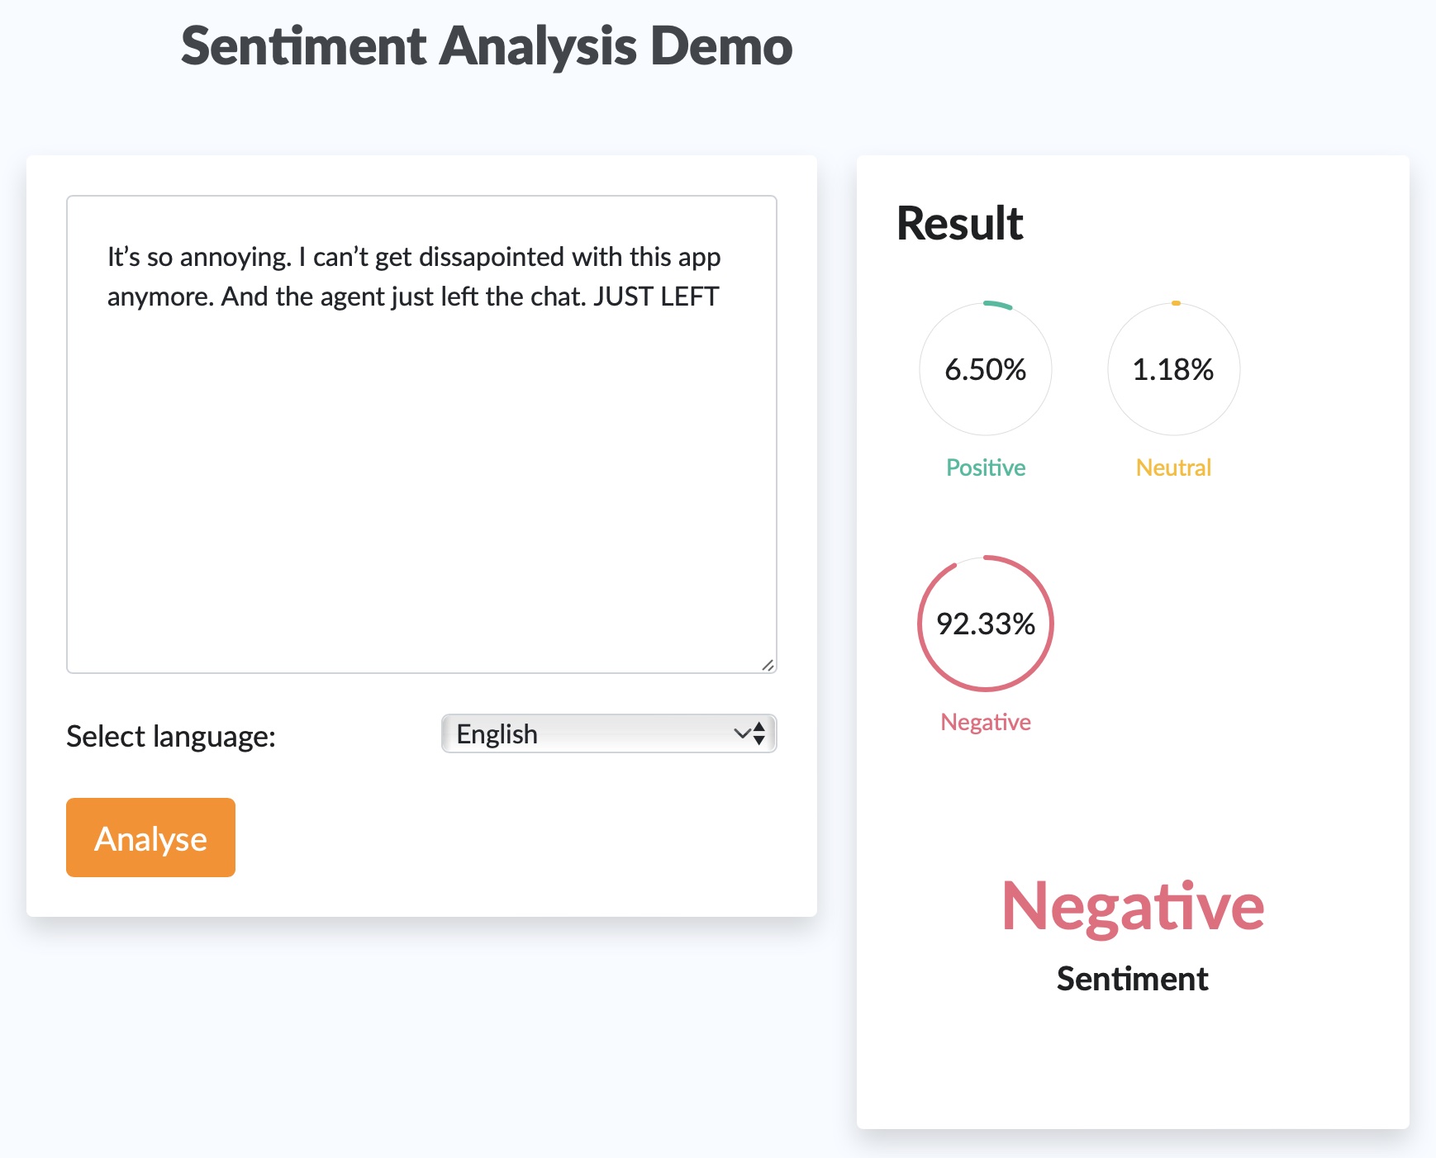The height and width of the screenshot is (1158, 1436).
Task: Click the pink Negative label below the gauge
Action: point(985,722)
